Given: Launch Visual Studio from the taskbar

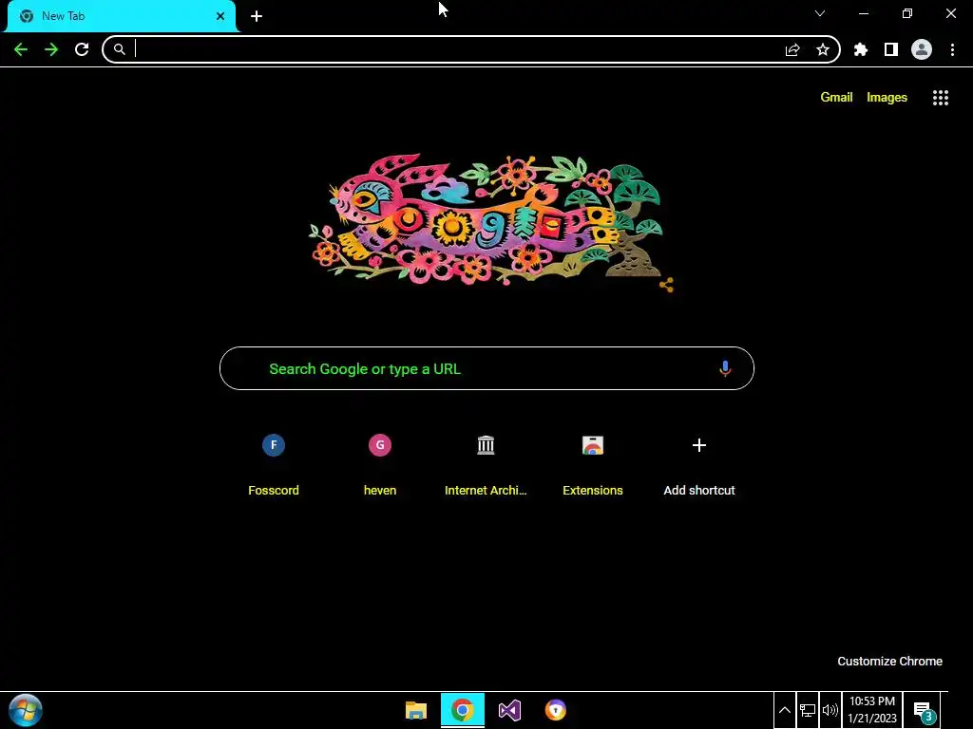Looking at the screenshot, I should tap(509, 710).
